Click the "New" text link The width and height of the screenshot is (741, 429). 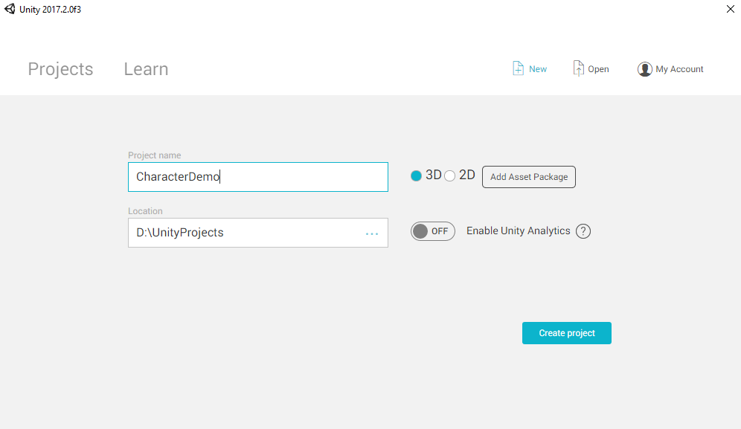point(538,69)
